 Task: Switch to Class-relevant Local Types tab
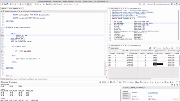18,79
